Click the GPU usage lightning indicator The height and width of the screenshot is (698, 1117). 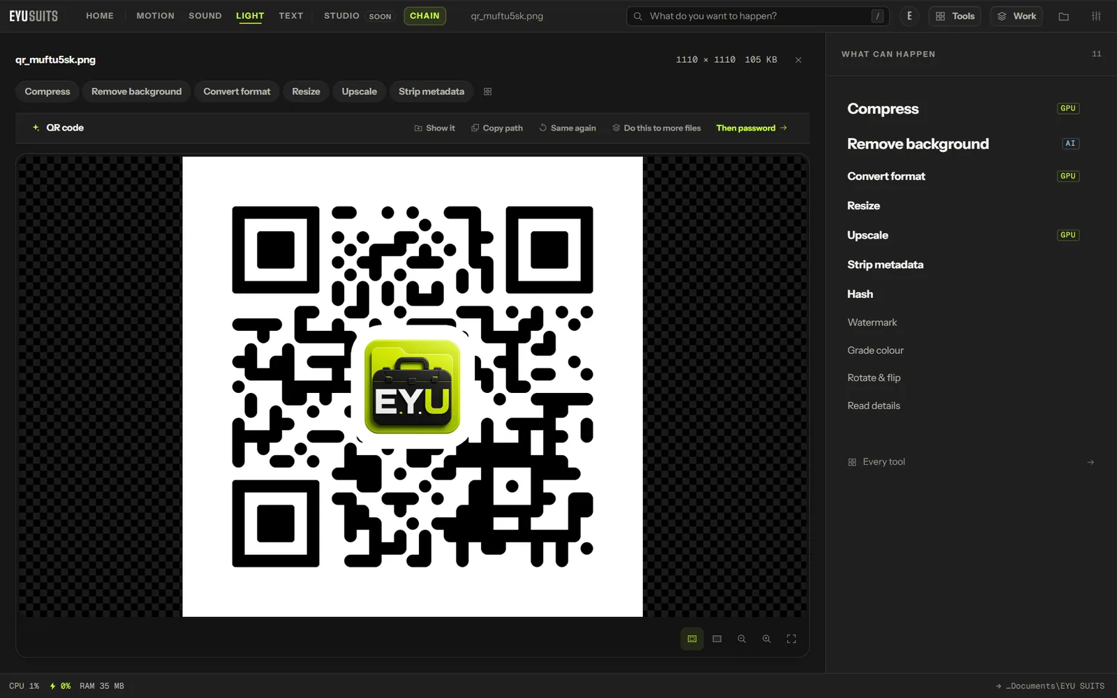tap(60, 686)
